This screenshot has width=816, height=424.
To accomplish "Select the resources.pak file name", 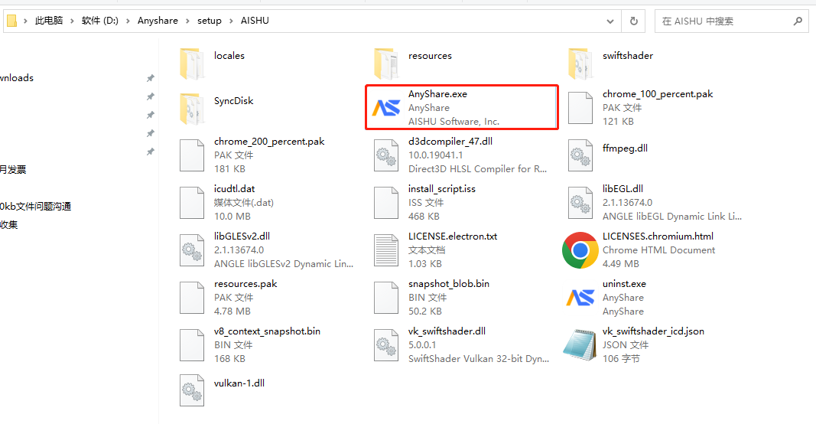I will (x=245, y=284).
